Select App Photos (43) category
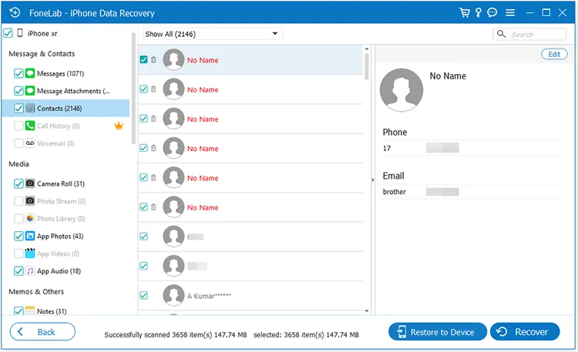This screenshot has height=352, width=578. click(60, 236)
